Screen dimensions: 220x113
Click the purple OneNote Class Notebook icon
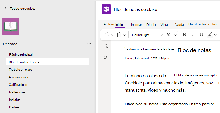pos(106,9)
